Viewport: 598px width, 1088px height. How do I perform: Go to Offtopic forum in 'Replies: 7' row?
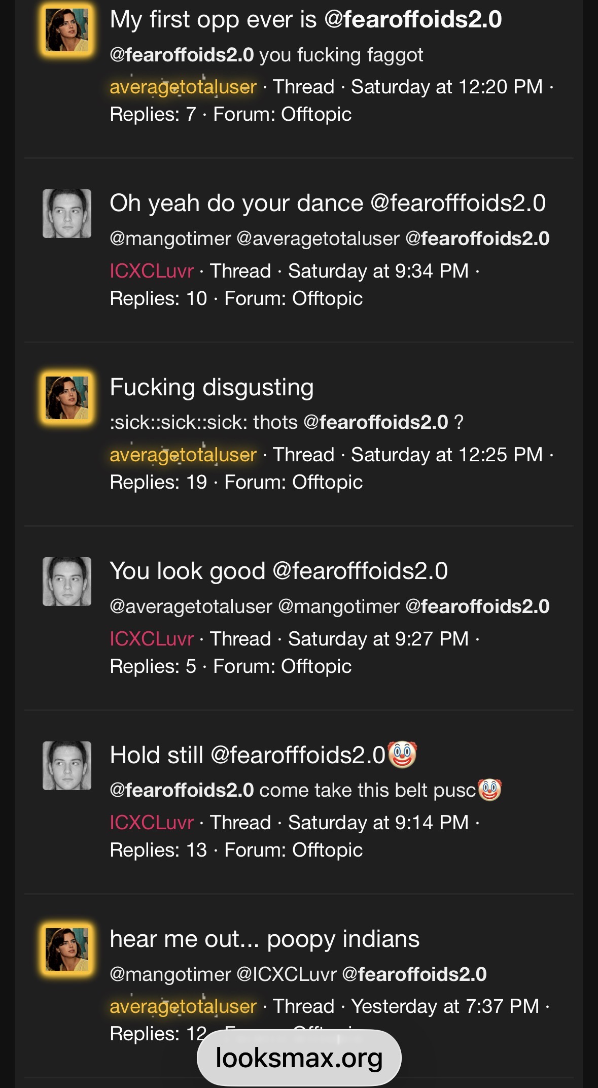coord(316,114)
